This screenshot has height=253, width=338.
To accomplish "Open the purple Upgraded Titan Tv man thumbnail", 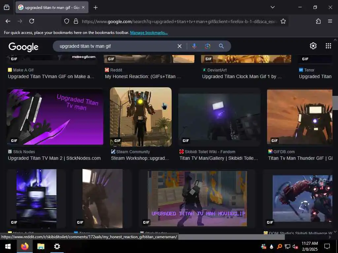I will [55, 117].
